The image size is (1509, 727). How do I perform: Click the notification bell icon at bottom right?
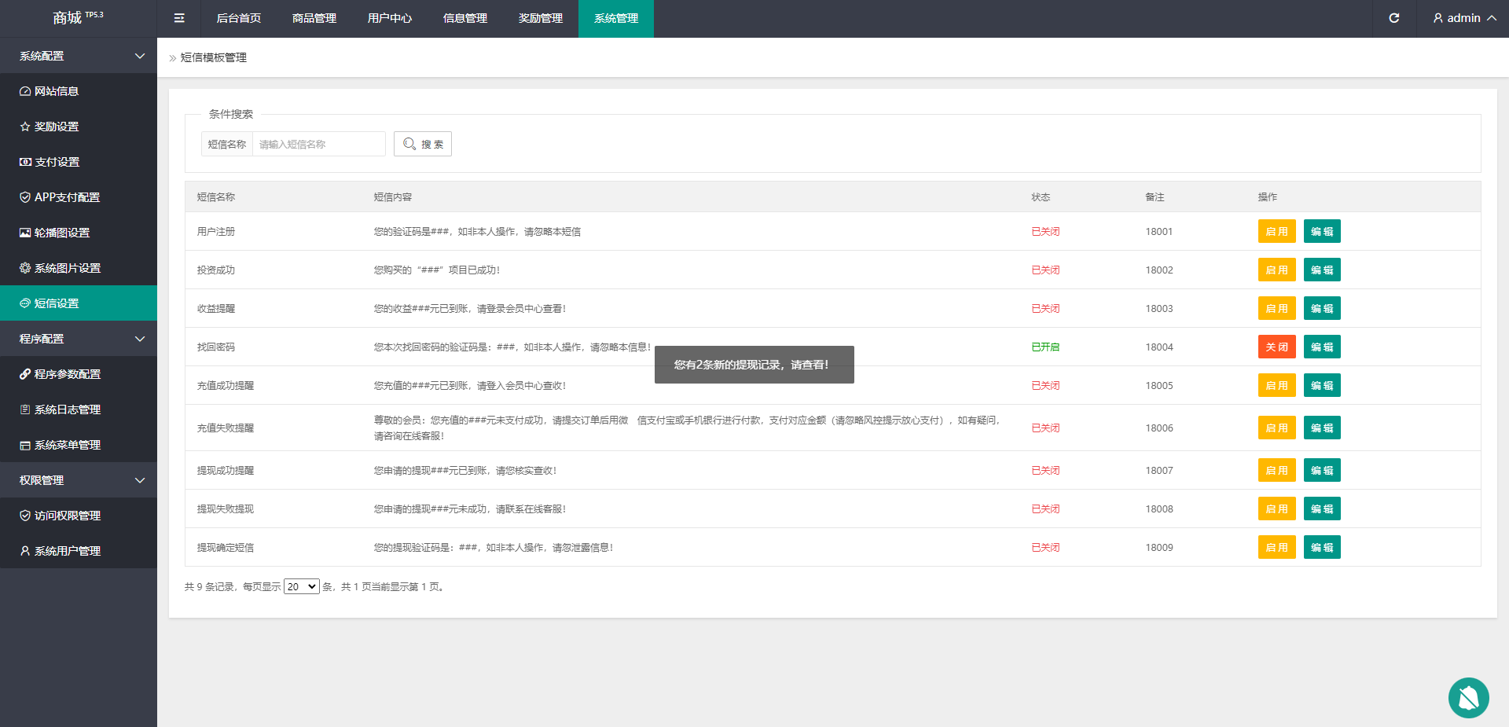click(1468, 697)
